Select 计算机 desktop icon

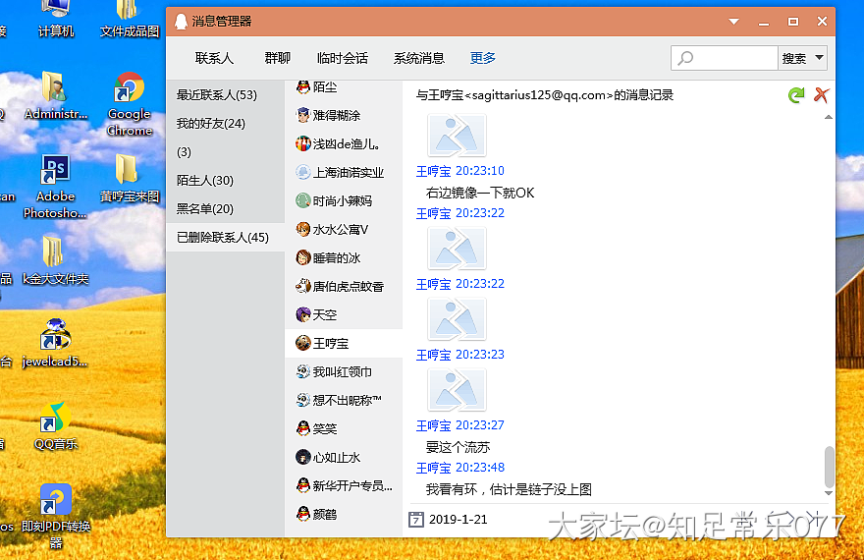55,20
